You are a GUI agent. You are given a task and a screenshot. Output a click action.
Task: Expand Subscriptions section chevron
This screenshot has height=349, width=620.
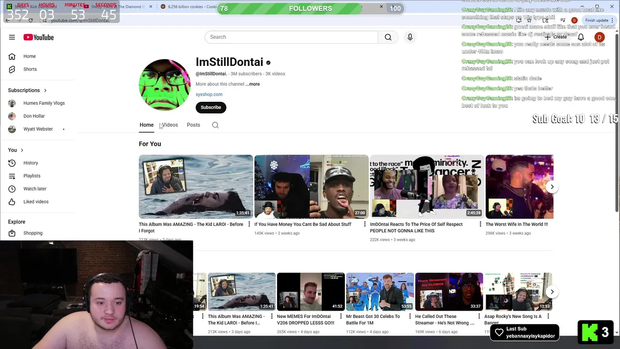tap(45, 90)
